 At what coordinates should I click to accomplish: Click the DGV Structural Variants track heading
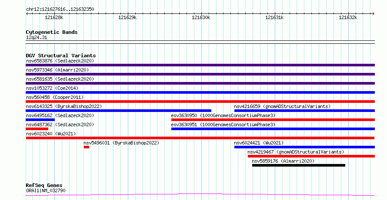[x=61, y=56]
